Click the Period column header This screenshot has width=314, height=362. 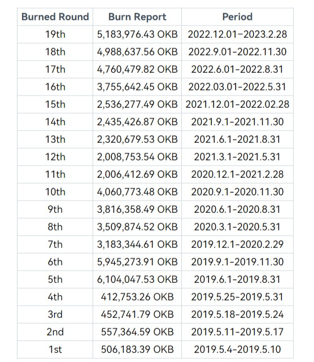237,17
